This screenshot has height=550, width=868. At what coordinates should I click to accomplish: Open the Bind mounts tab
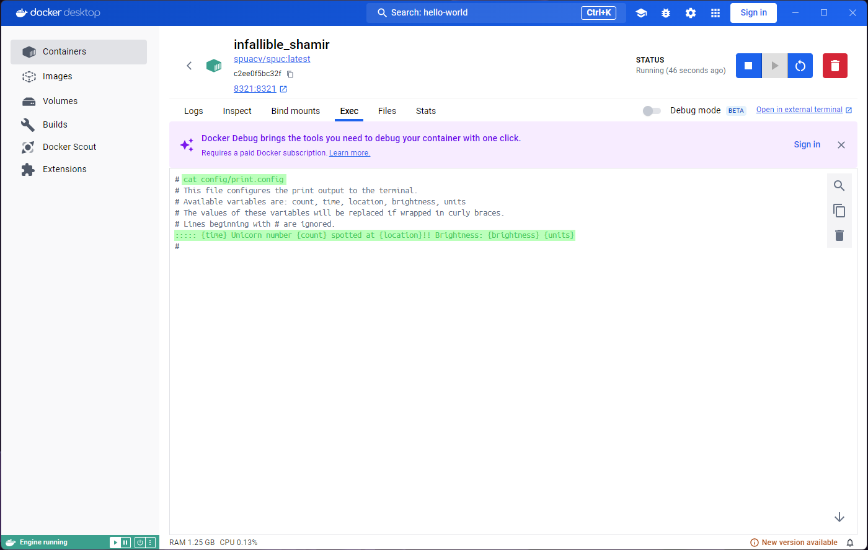296,111
